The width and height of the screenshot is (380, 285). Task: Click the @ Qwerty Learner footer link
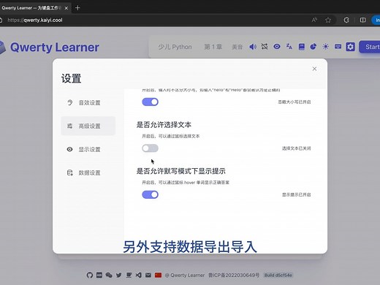point(185,275)
